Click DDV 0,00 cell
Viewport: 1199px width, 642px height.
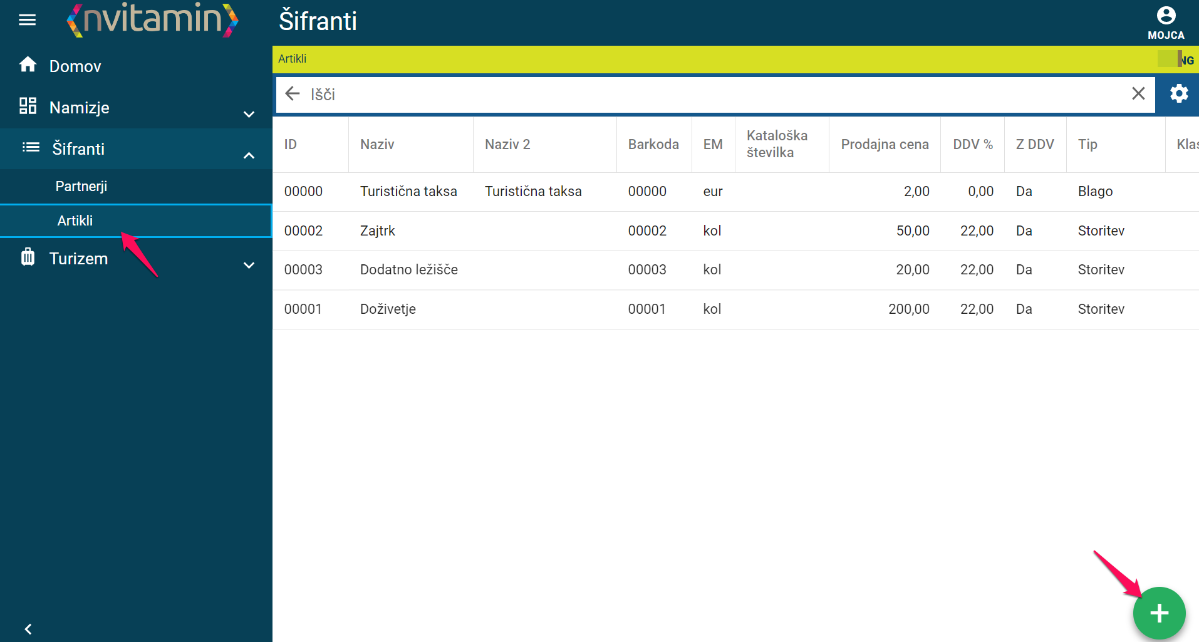(980, 192)
